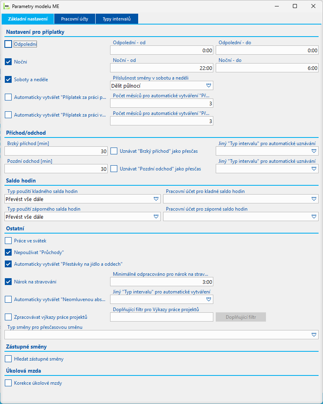
Task: Minimize the Parametry modelu ME window
Action: tap(276, 6)
